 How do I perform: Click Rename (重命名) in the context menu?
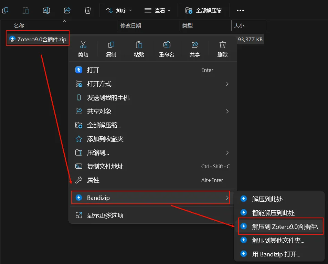167,49
